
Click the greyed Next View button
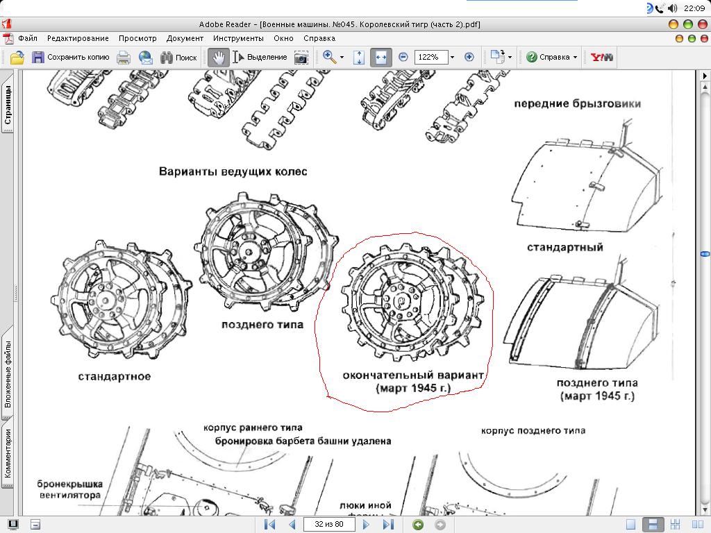[x=440, y=525]
